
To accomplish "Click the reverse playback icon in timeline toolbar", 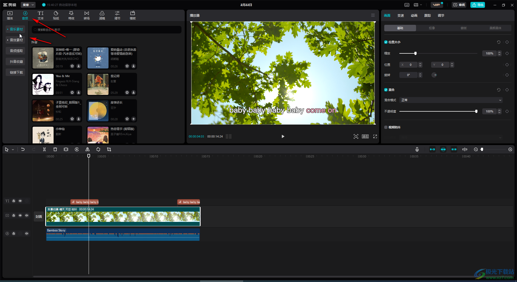I will [77, 149].
